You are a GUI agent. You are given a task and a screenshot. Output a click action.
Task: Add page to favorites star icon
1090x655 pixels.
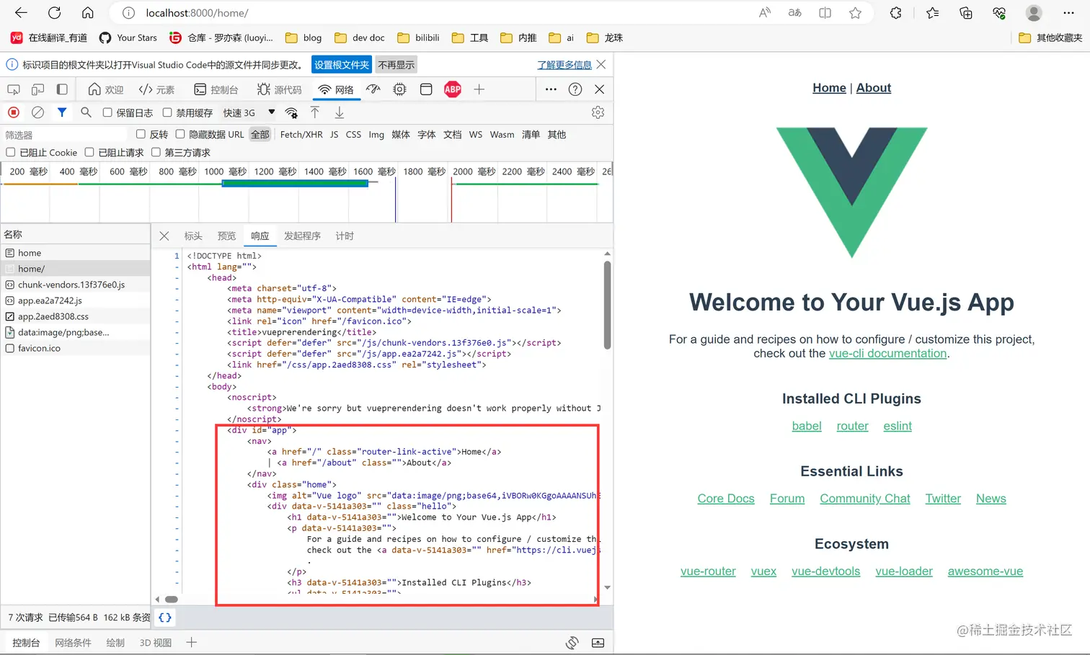click(x=855, y=13)
